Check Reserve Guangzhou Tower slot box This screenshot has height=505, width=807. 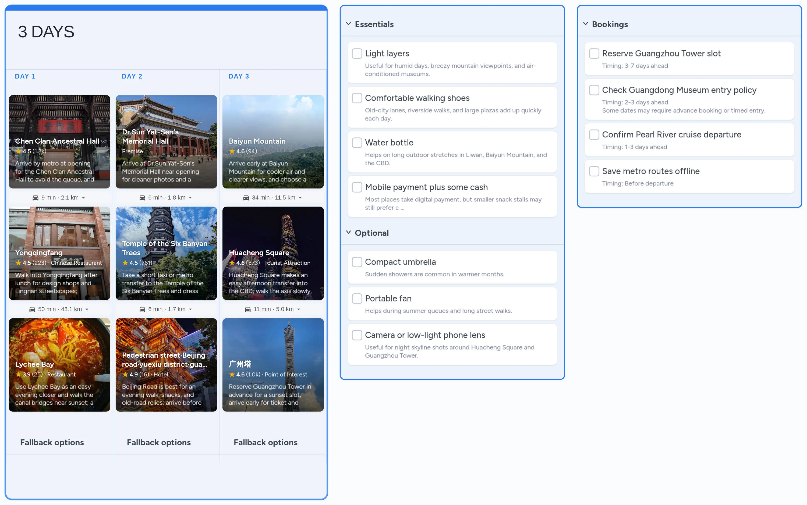pos(594,54)
